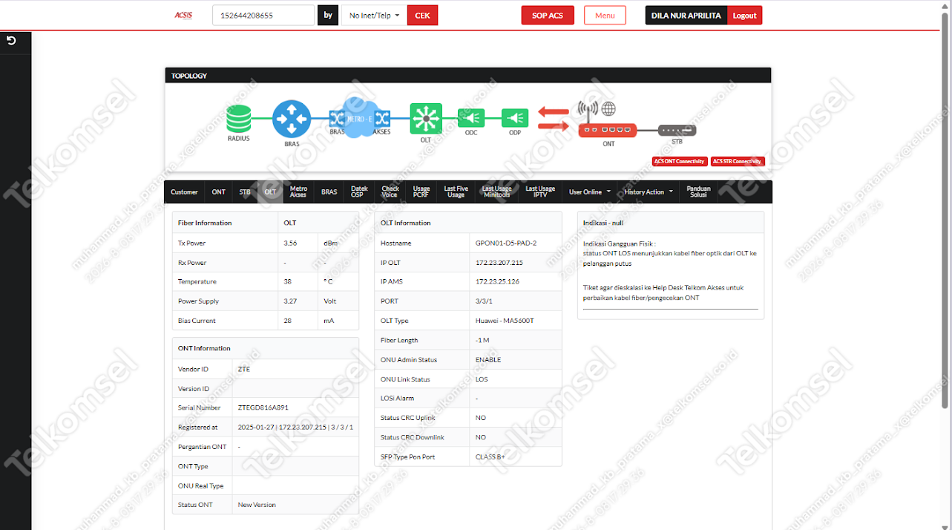The height and width of the screenshot is (530, 952).
Task: Click the globe icon above ONT
Action: [x=608, y=109]
